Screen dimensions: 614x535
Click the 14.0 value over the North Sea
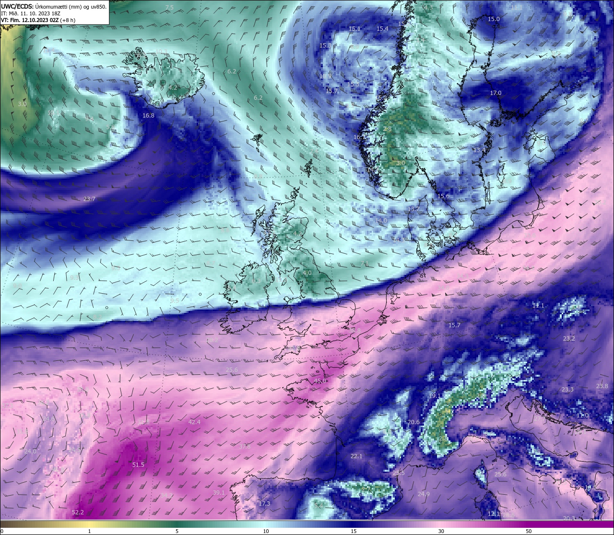point(381,221)
